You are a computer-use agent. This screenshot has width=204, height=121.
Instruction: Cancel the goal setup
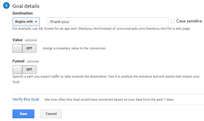click(51, 114)
